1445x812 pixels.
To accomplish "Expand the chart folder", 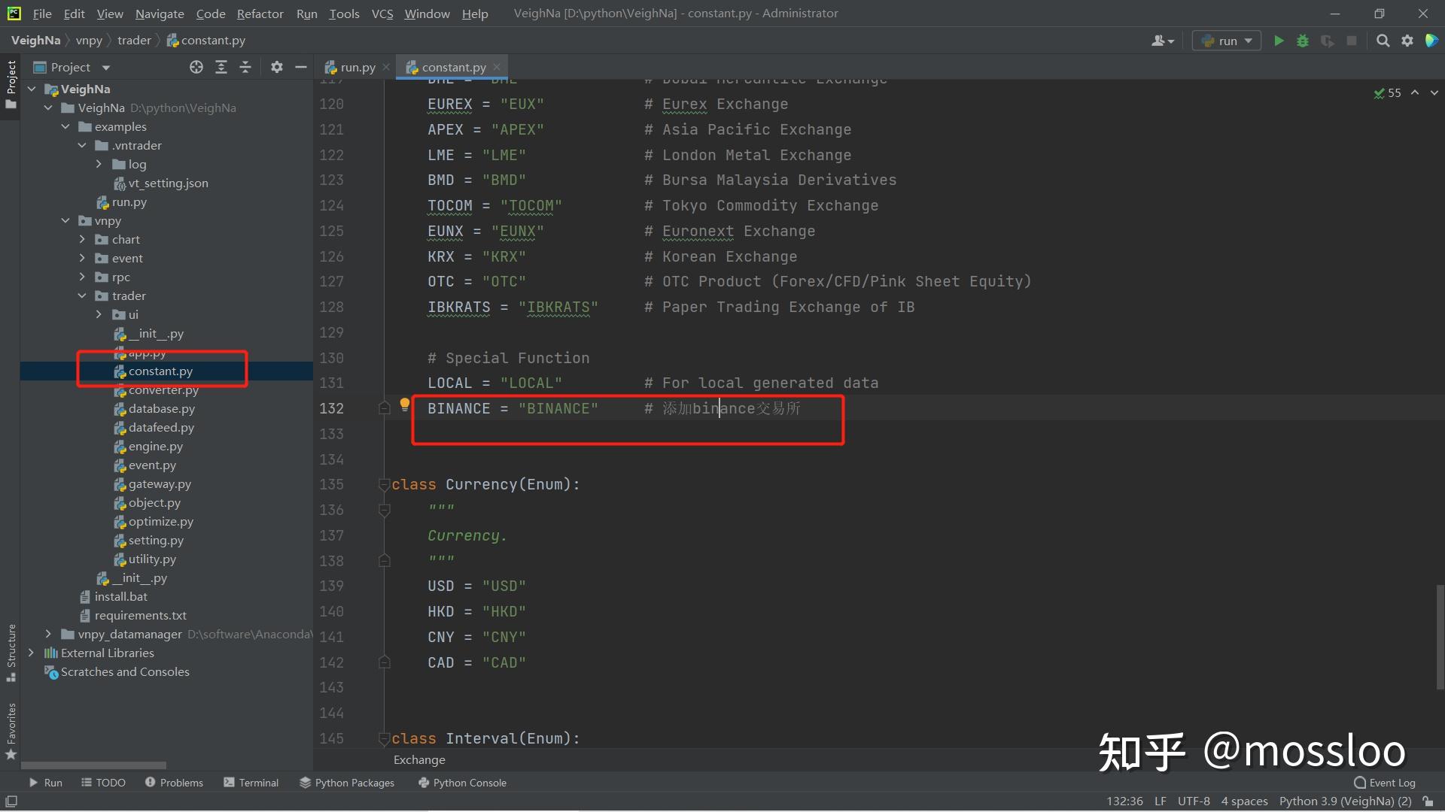I will coord(83,239).
